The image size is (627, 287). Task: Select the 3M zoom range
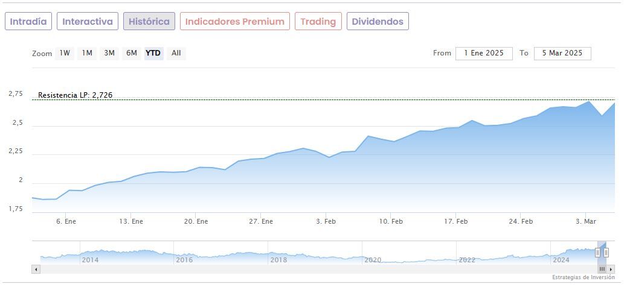(x=109, y=53)
